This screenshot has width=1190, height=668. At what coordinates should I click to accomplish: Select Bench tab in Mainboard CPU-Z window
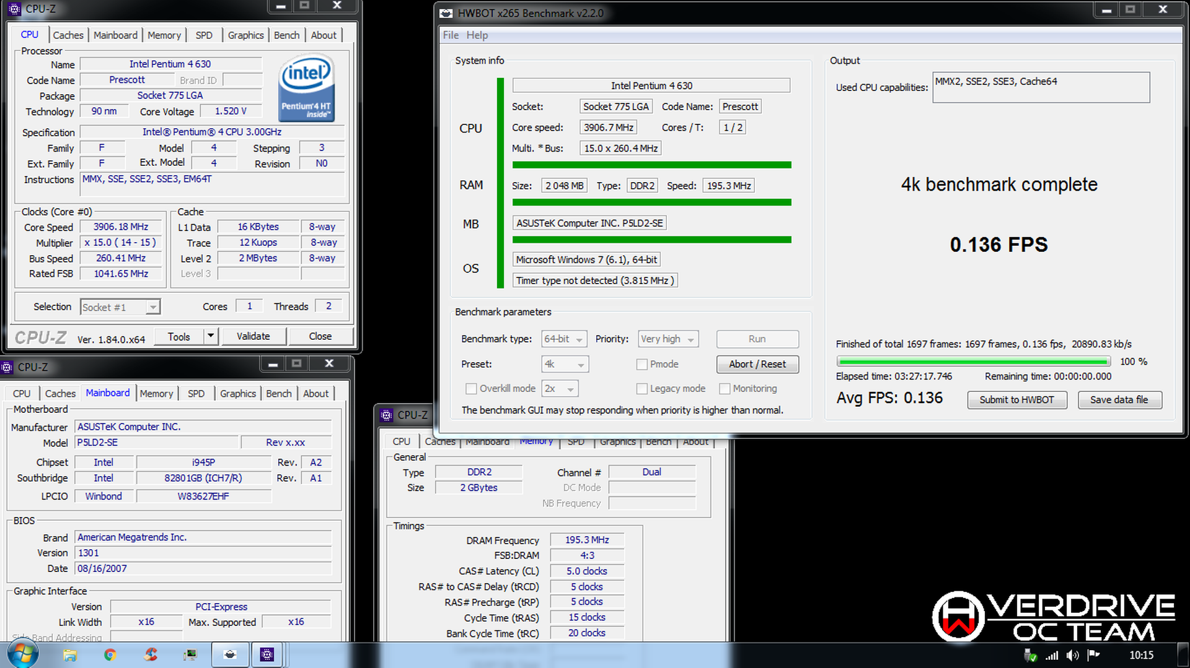pos(279,394)
